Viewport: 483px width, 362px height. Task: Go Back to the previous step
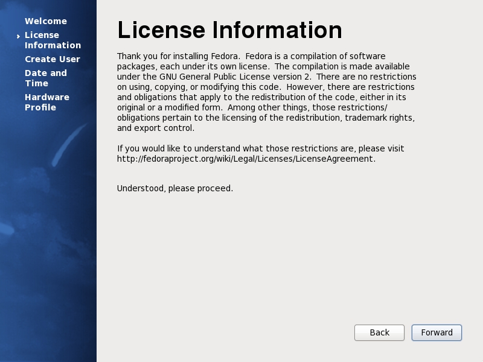[x=379, y=332]
